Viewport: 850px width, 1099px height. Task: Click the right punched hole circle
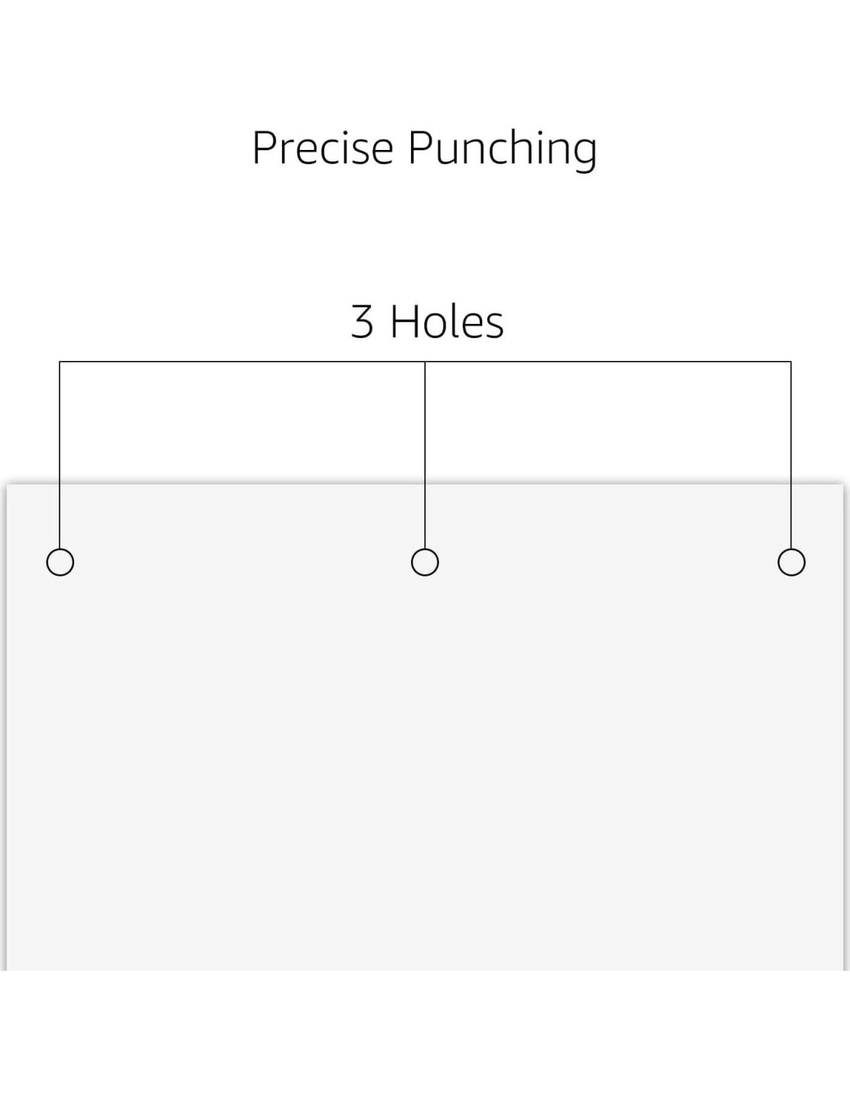(x=791, y=562)
